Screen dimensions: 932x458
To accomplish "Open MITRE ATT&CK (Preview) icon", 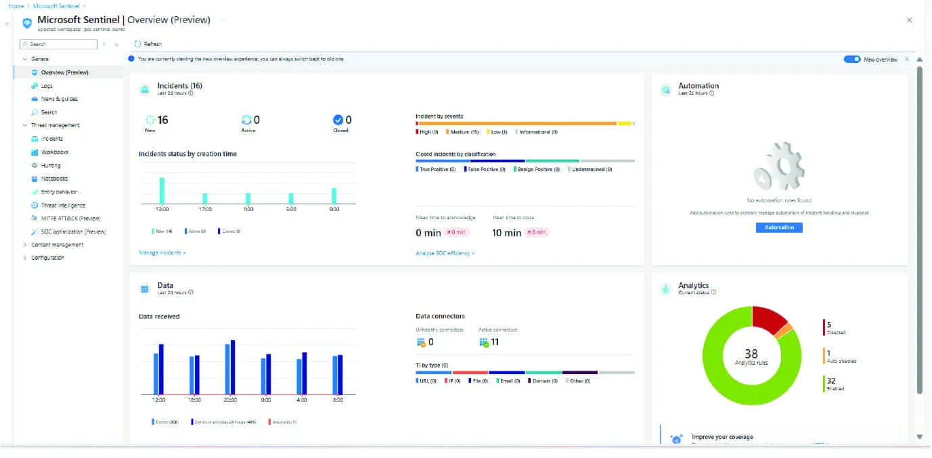I will coord(35,219).
